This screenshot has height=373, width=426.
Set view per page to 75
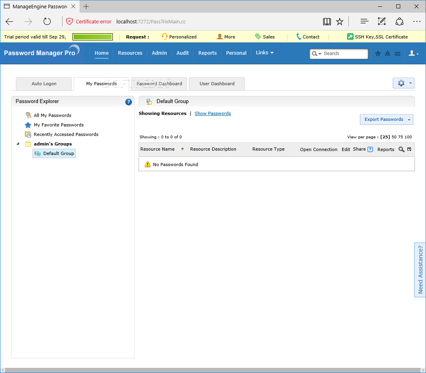coord(400,137)
